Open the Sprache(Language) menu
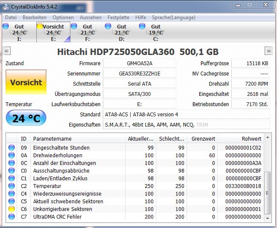This screenshot has width=277, height=228. 174,17
